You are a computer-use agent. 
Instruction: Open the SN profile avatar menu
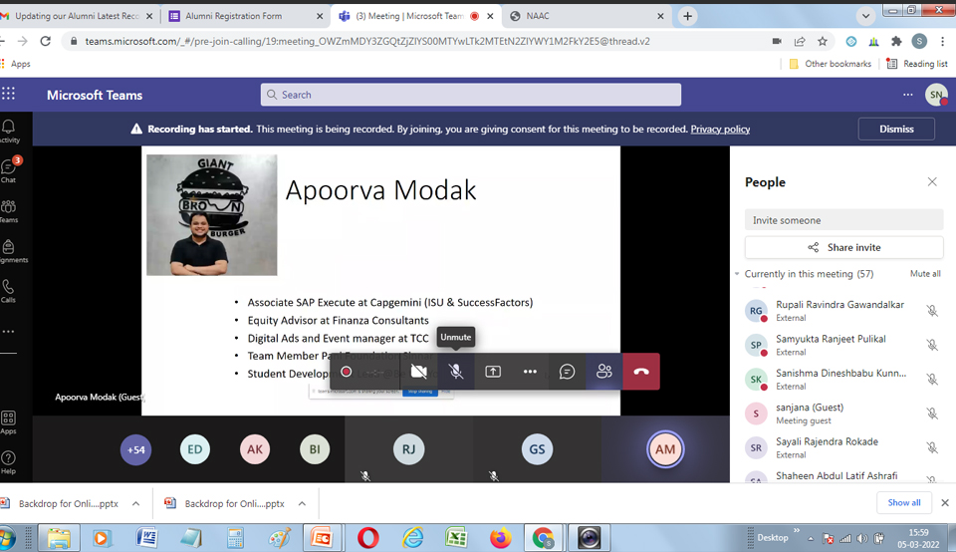(x=936, y=95)
